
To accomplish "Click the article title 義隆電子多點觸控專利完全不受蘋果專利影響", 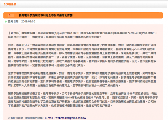I will (x=46, y=15).
